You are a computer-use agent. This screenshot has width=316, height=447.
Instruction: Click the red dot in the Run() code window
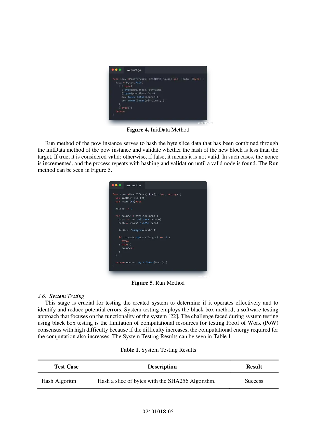pyautogui.click(x=113, y=185)
